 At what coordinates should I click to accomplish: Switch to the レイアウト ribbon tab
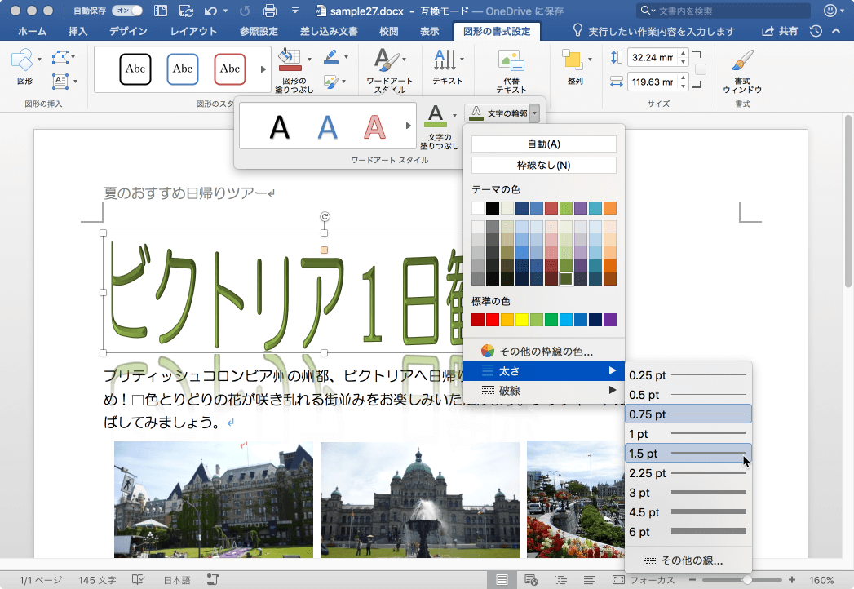tap(193, 31)
